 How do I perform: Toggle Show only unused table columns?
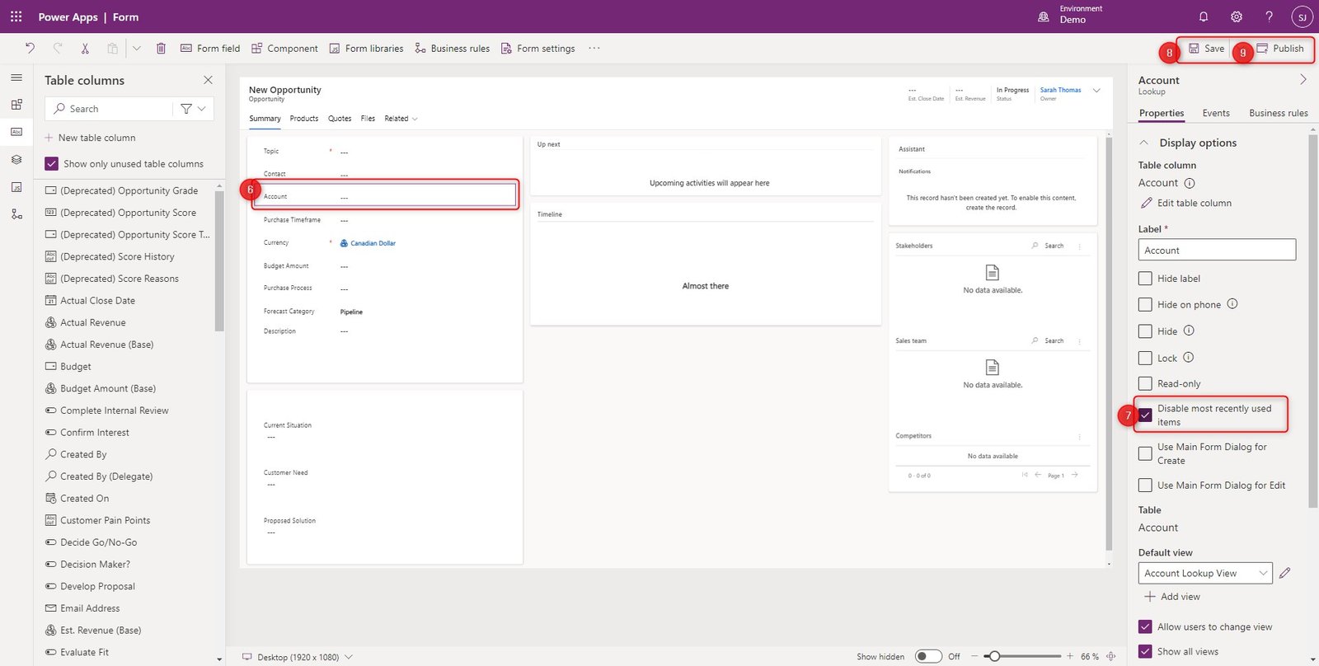tap(52, 164)
